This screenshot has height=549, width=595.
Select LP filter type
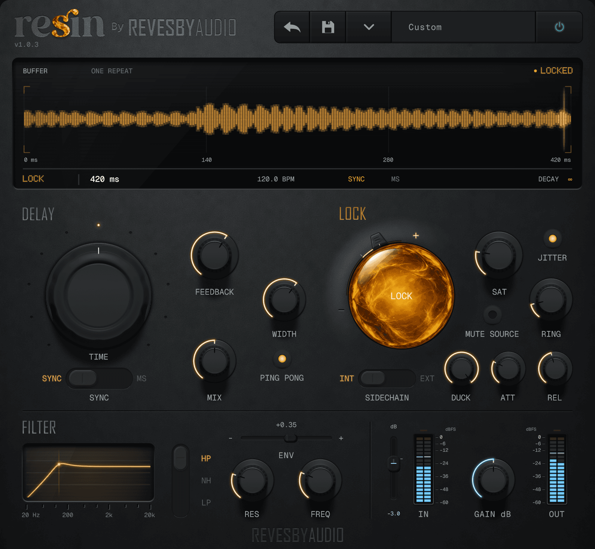coord(206,503)
